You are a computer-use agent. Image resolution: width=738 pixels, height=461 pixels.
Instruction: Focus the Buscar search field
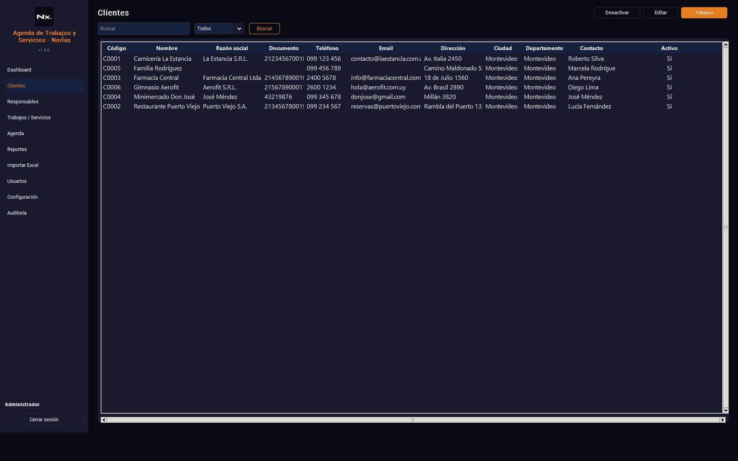coord(143,29)
